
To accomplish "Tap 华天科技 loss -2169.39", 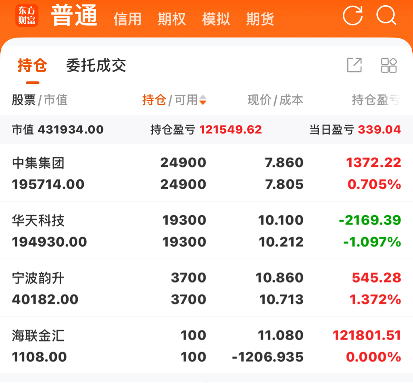I will click(370, 220).
